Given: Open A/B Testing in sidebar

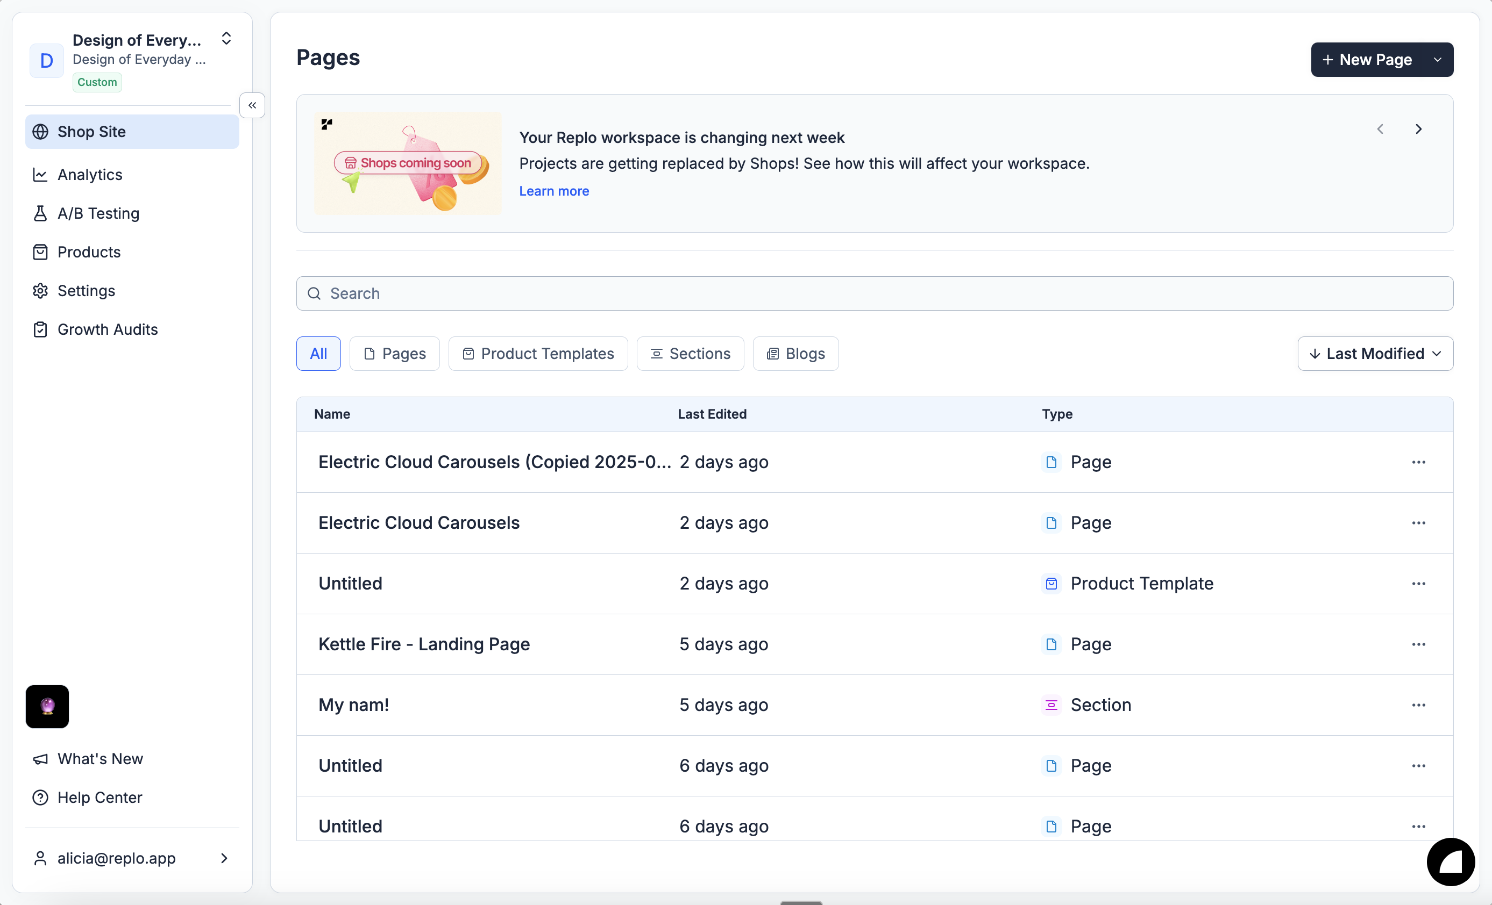Looking at the screenshot, I should point(98,213).
